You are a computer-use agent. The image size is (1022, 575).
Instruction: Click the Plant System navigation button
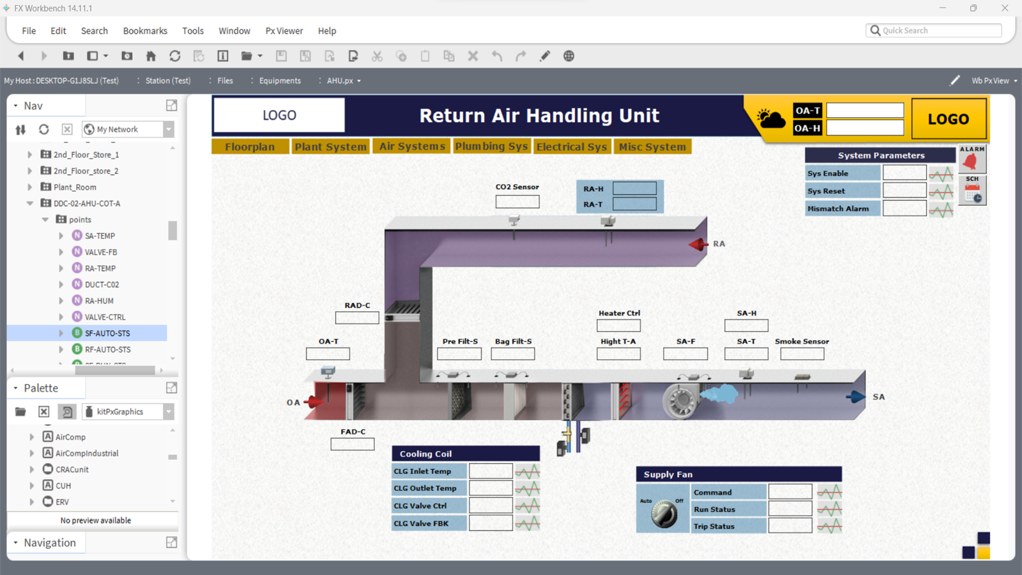click(330, 147)
